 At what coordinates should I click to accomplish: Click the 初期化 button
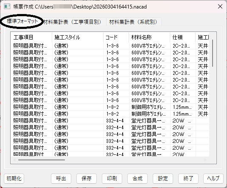(x=14, y=178)
